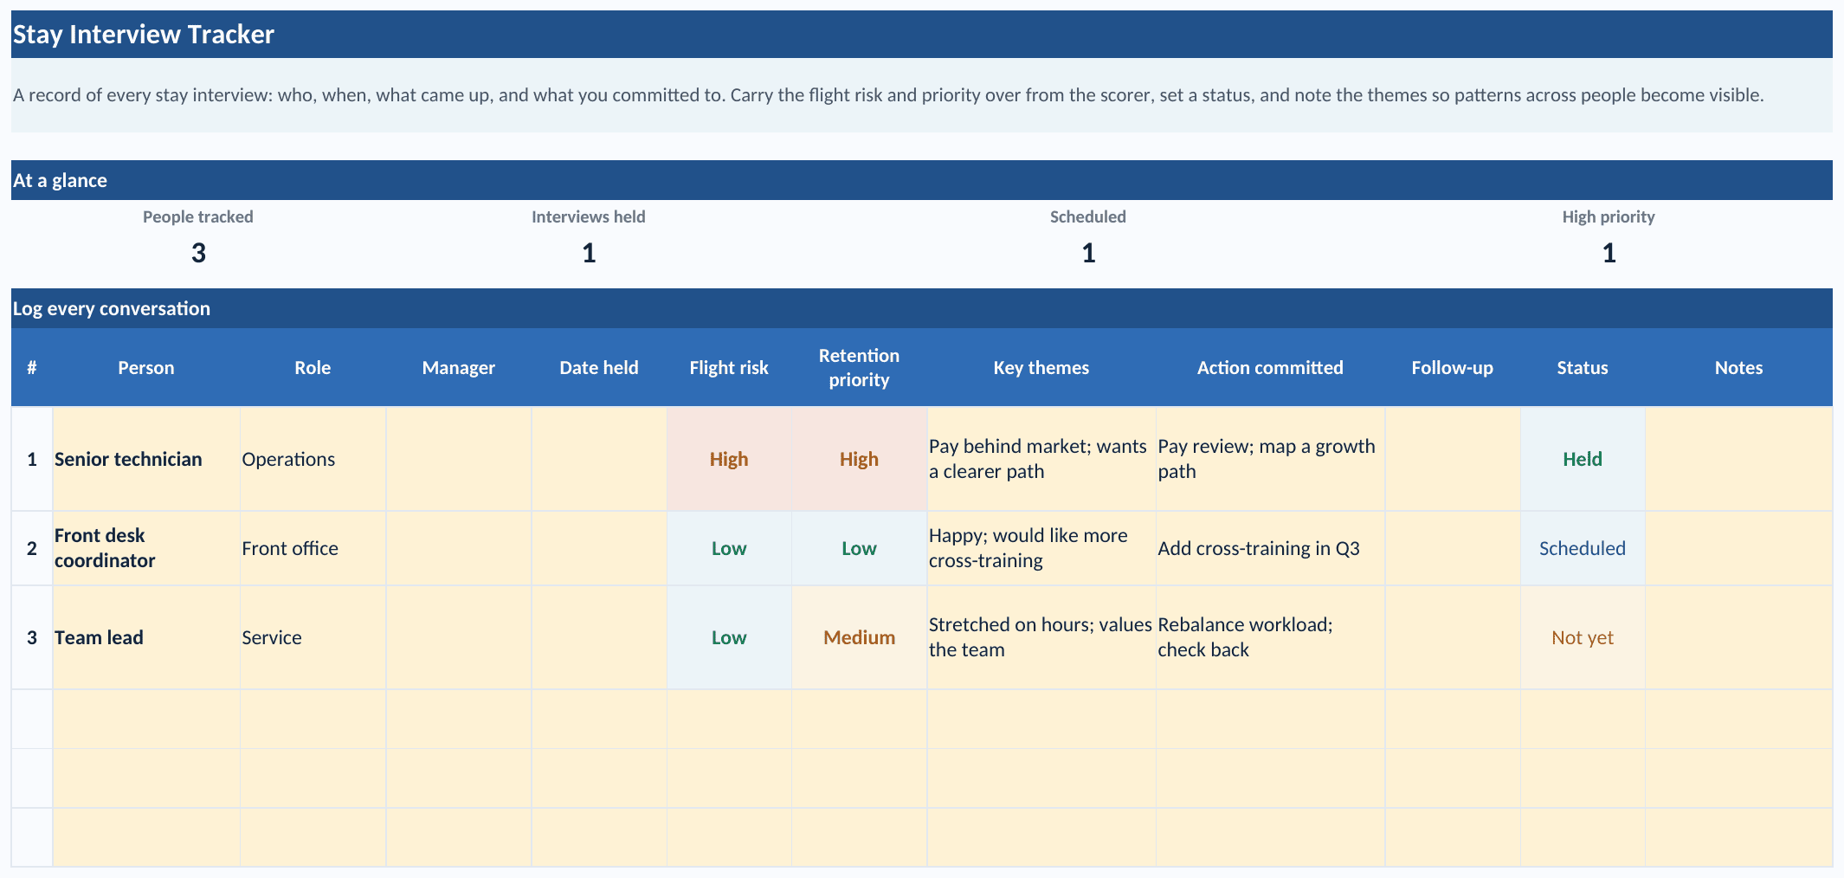Select the 'Stay Interview Tracker' title cell
Viewport: 1844px width, 878px height.
pos(921,35)
